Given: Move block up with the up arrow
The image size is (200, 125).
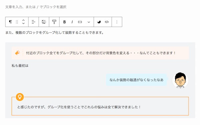Looking at the screenshot, I should 23,20.
